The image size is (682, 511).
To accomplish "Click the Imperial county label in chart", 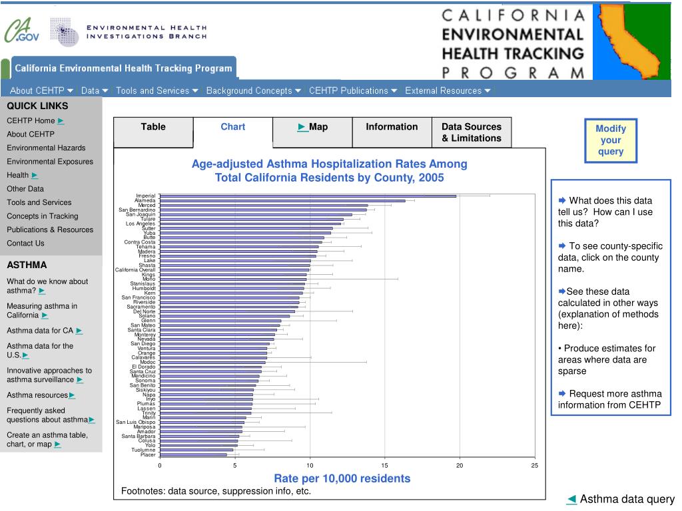I will [x=146, y=196].
